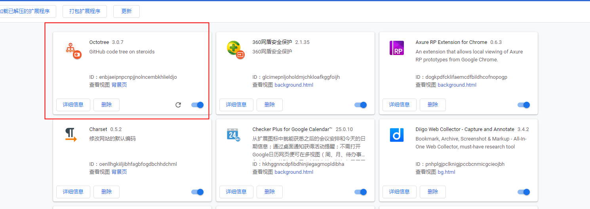Click Octotree version 3.0.7 text
The width and height of the screenshot is (590, 209).
[x=118, y=42]
